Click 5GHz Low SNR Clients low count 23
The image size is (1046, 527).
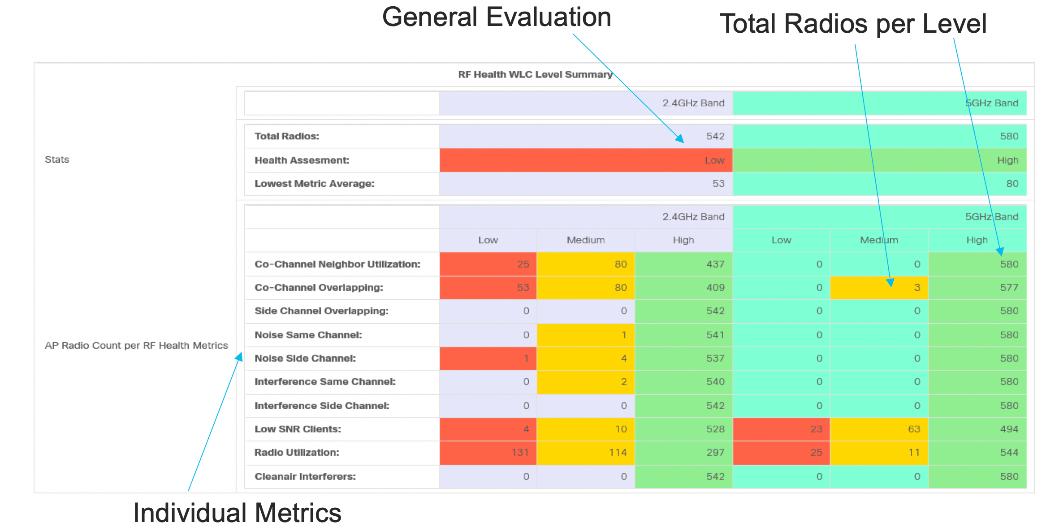(x=816, y=429)
